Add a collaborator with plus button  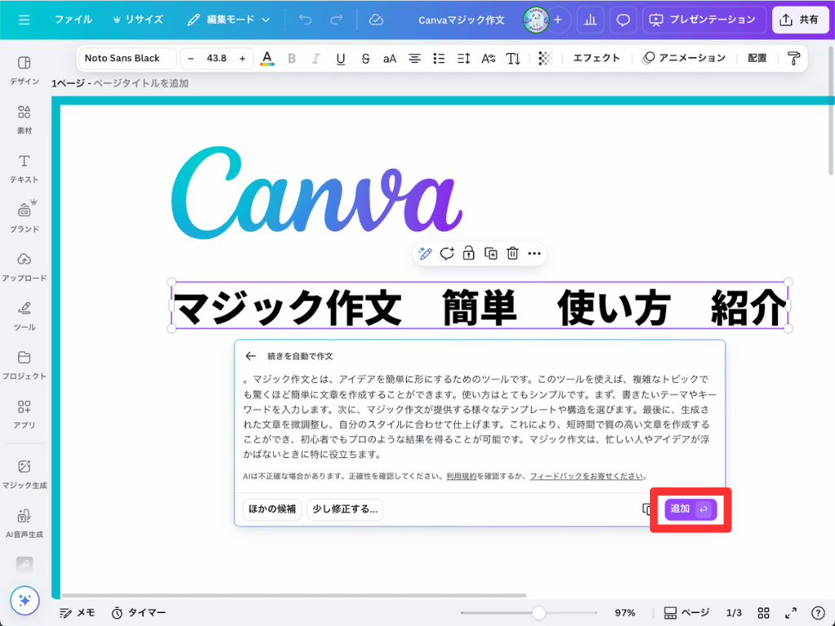pos(558,20)
